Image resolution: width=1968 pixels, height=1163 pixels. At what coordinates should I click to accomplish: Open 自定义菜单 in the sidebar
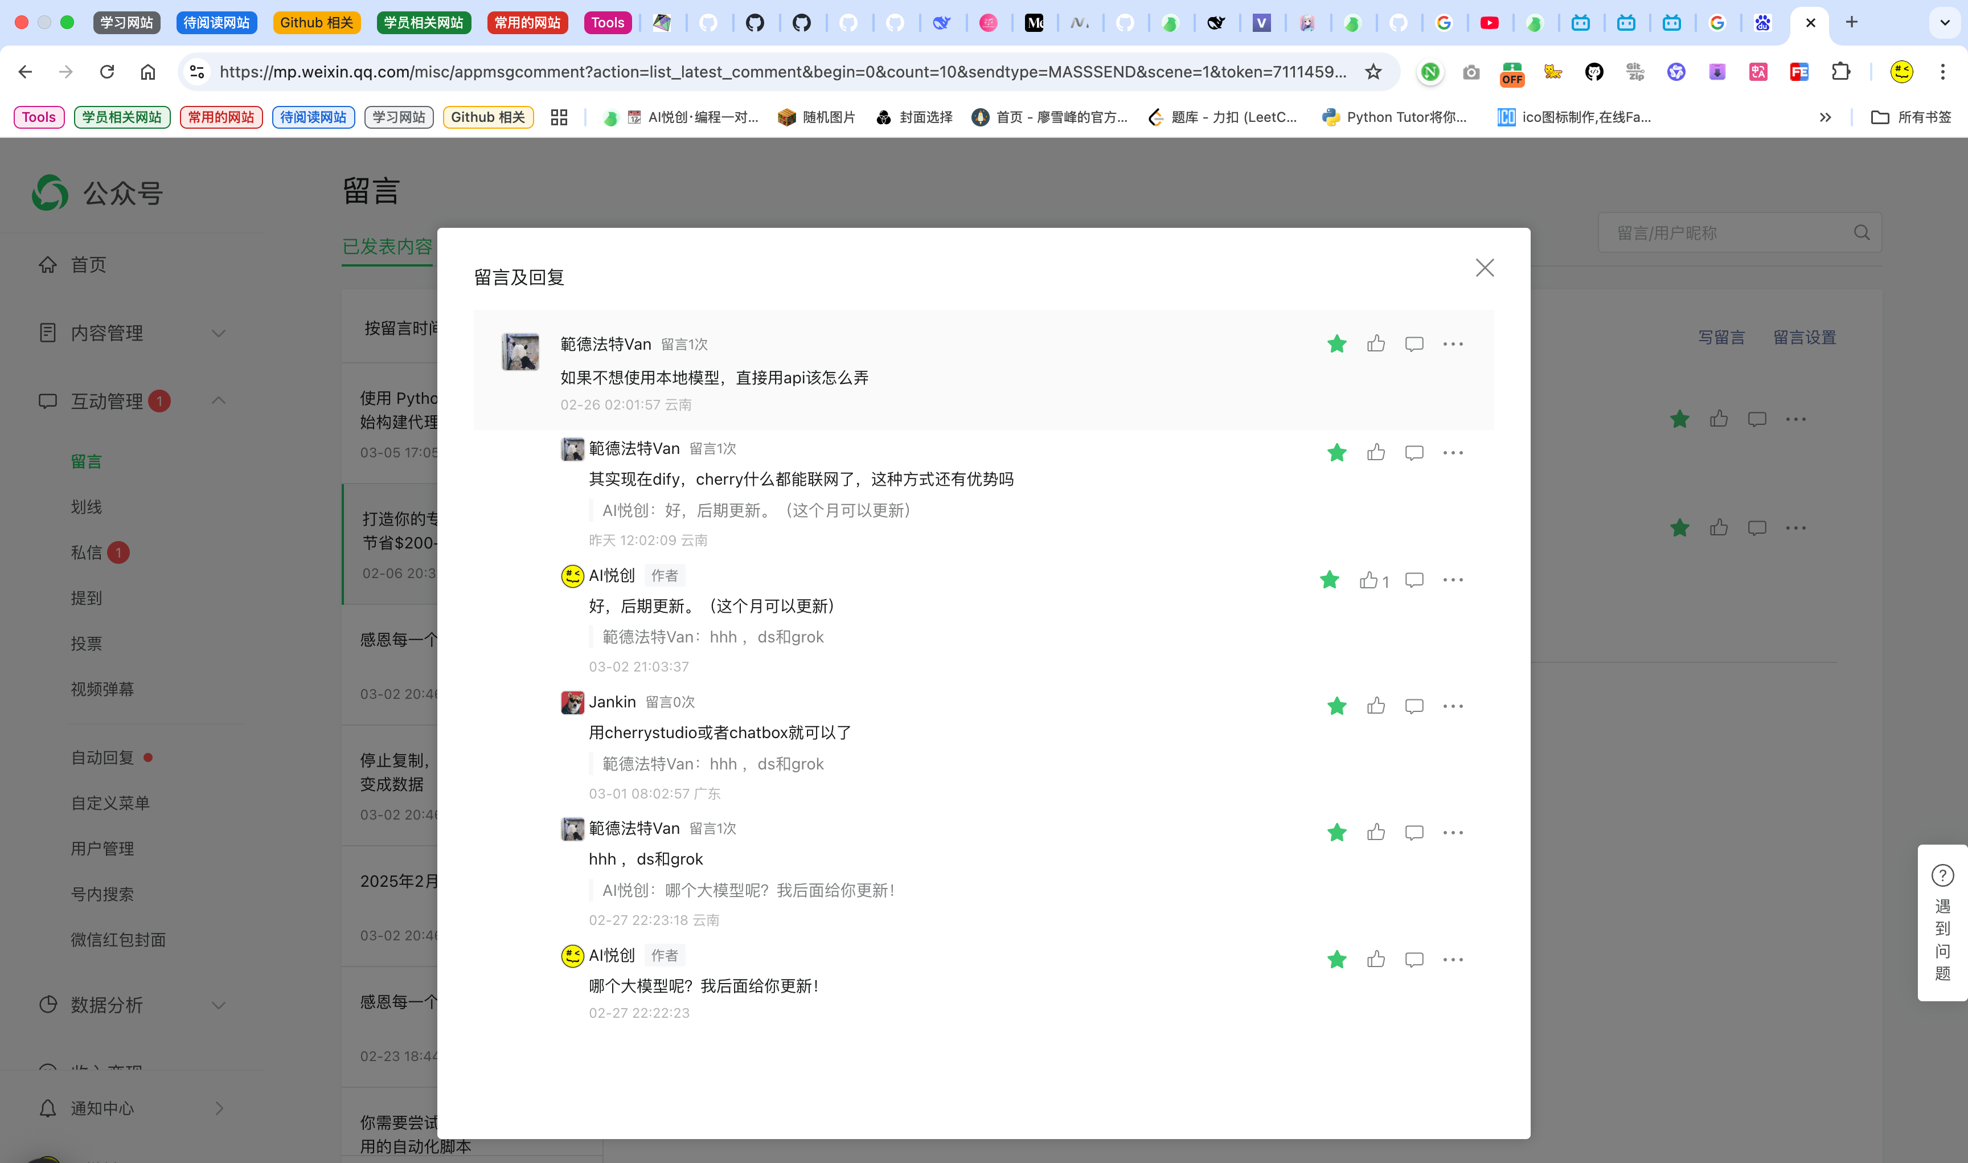click(110, 803)
